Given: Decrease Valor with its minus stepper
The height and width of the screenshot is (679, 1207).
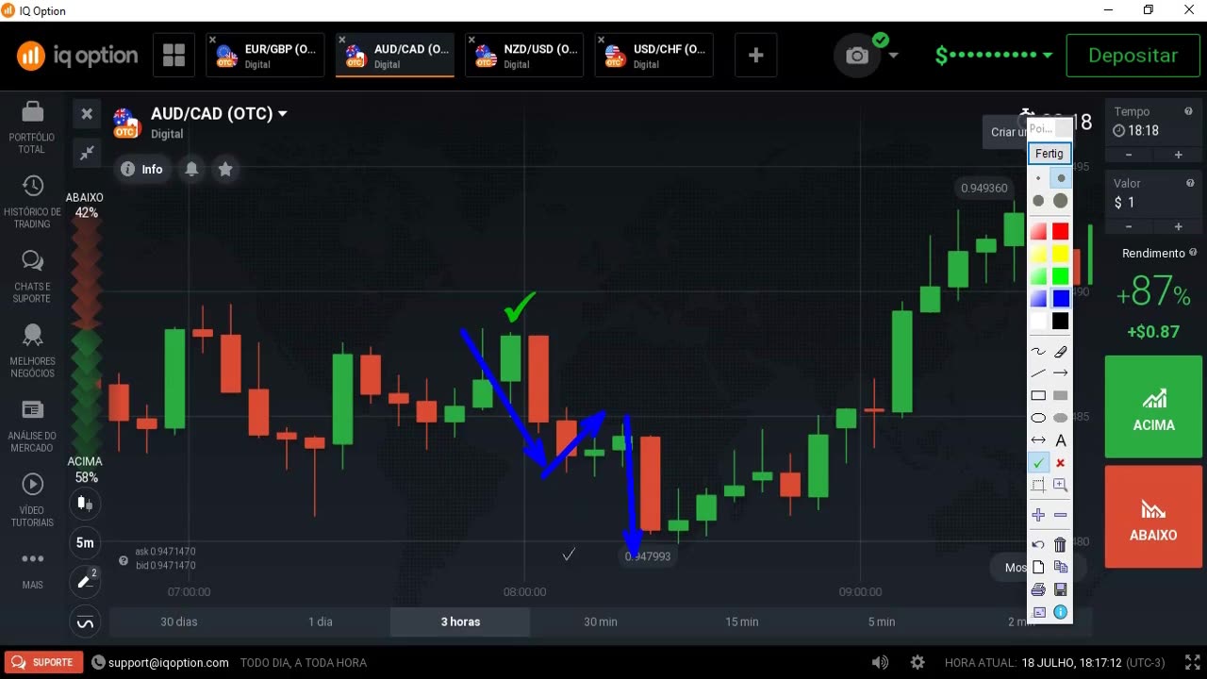Looking at the screenshot, I should pyautogui.click(x=1129, y=226).
